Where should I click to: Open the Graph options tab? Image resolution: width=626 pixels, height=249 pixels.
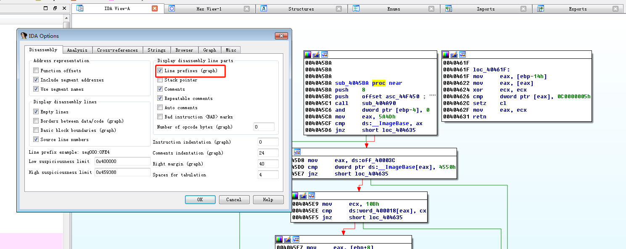[x=209, y=50]
